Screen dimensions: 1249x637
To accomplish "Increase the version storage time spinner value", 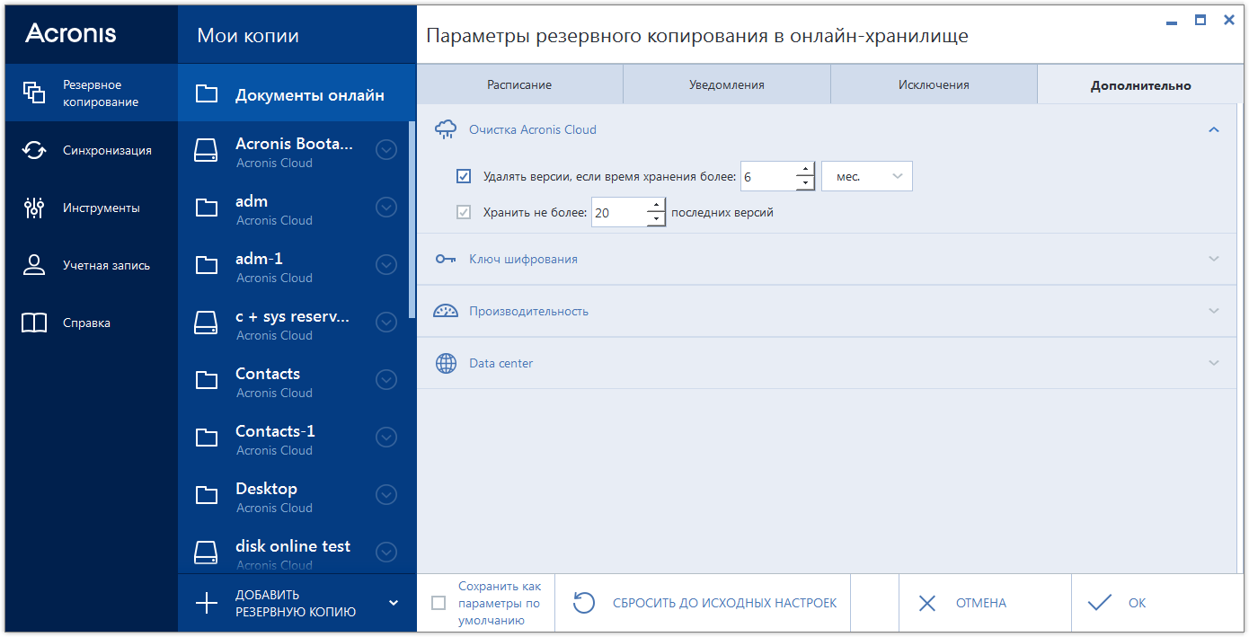I will point(806,170).
